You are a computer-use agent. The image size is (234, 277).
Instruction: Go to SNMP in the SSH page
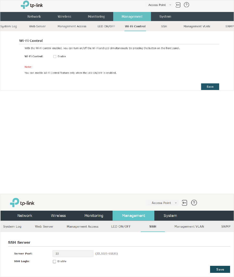(x=226, y=227)
